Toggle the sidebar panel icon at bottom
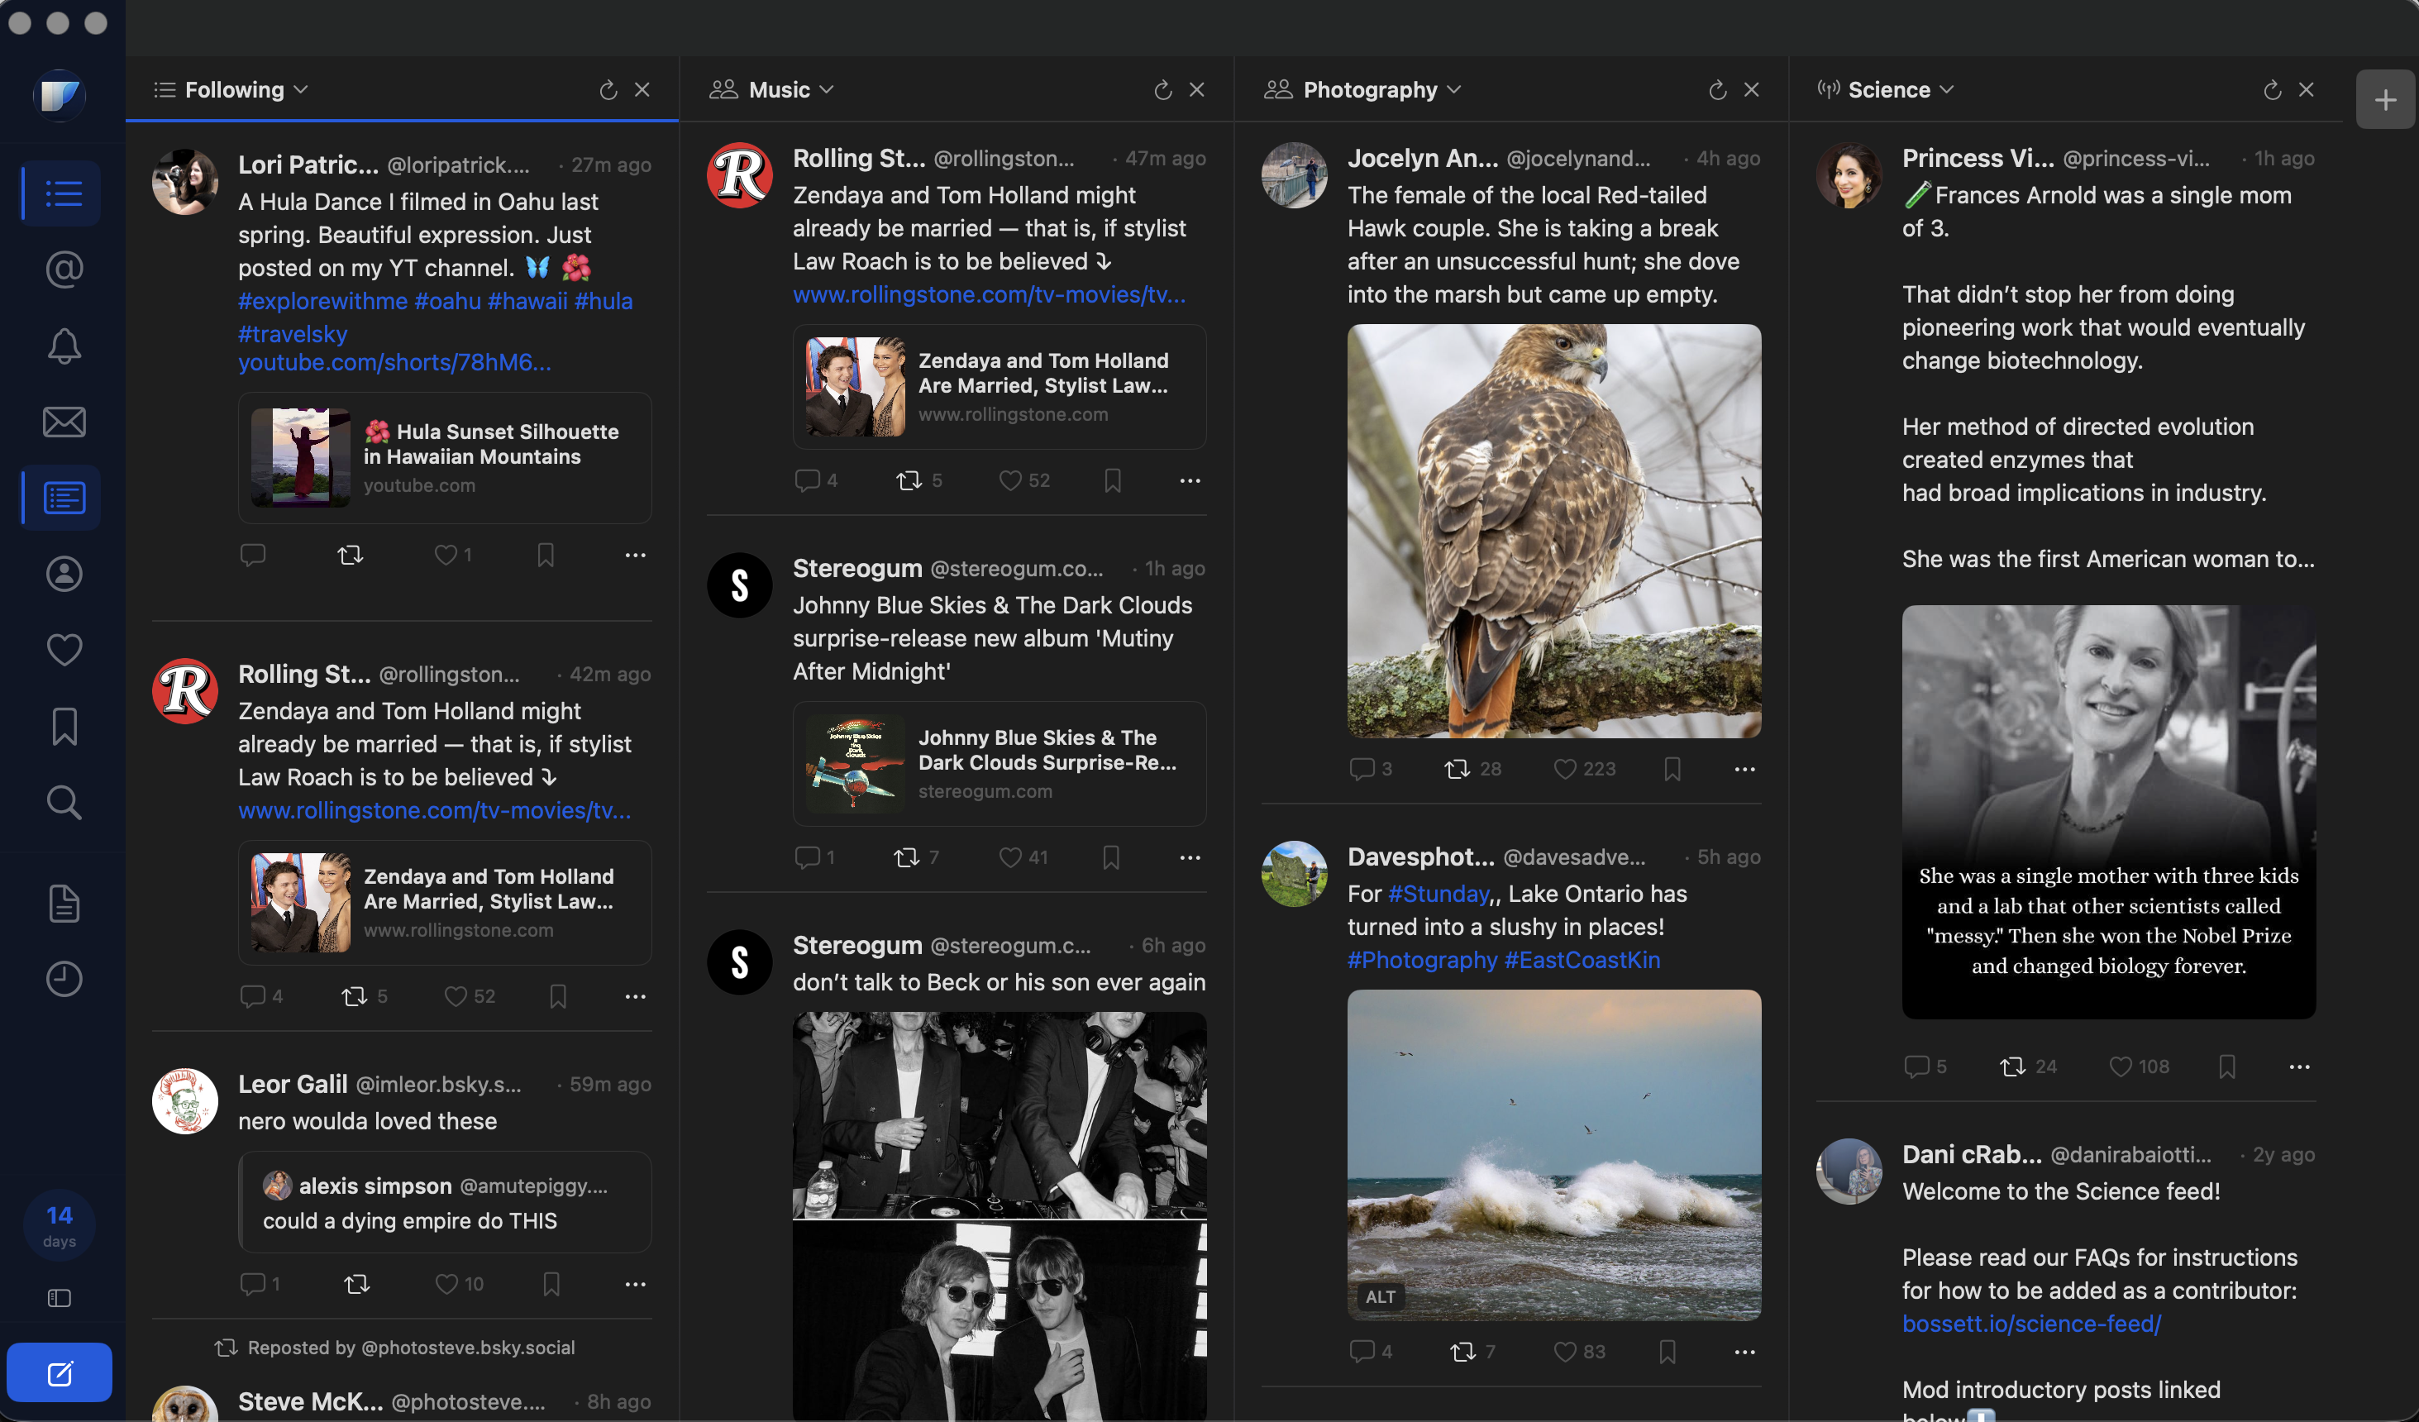The height and width of the screenshot is (1422, 2419). tap(60, 1298)
